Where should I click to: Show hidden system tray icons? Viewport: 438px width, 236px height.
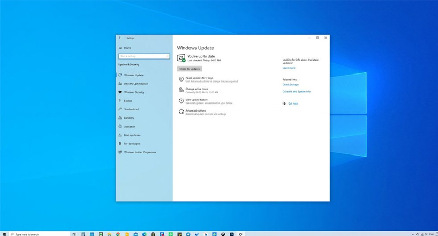[x=413, y=234]
